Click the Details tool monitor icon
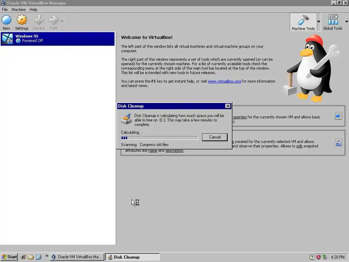The width and height of the screenshot is (349, 262). point(338,116)
